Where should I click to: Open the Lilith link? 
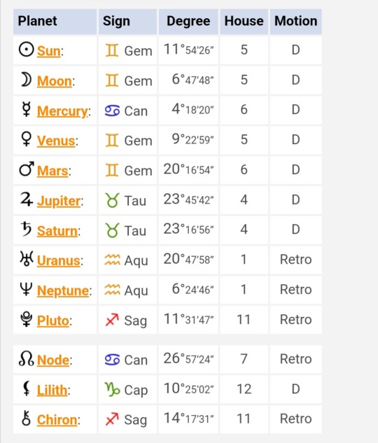[52, 391]
